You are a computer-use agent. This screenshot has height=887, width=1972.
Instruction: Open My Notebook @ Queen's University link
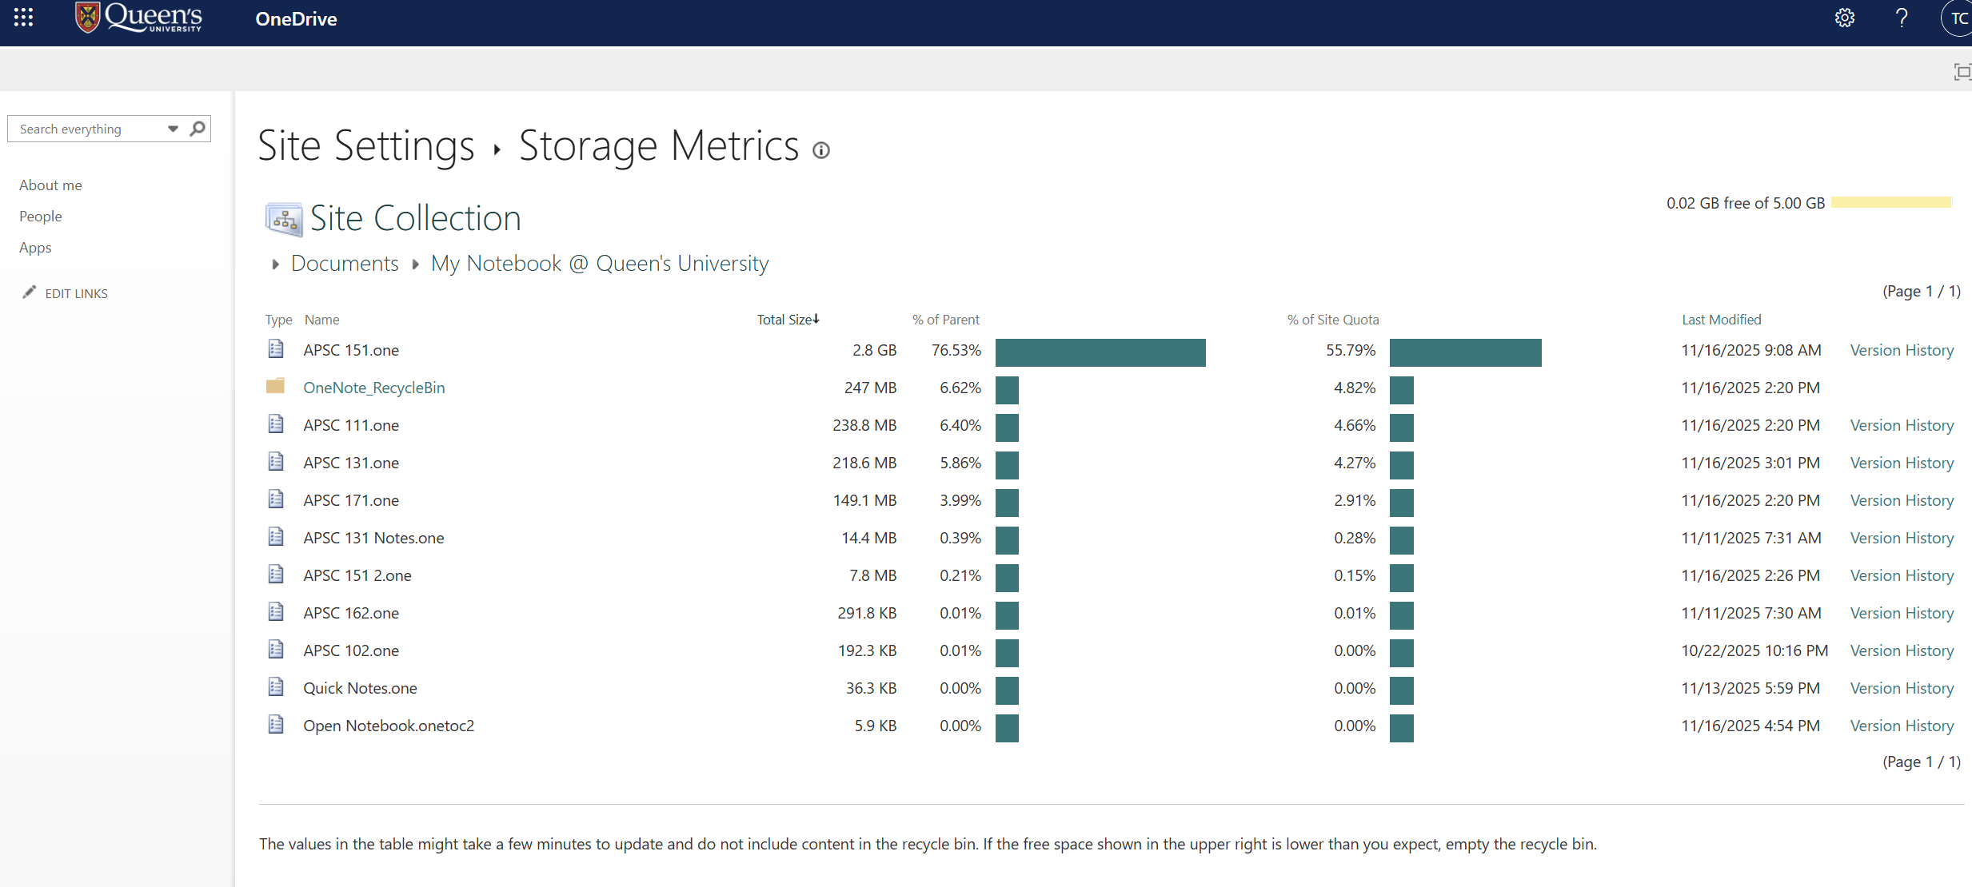pos(600,264)
